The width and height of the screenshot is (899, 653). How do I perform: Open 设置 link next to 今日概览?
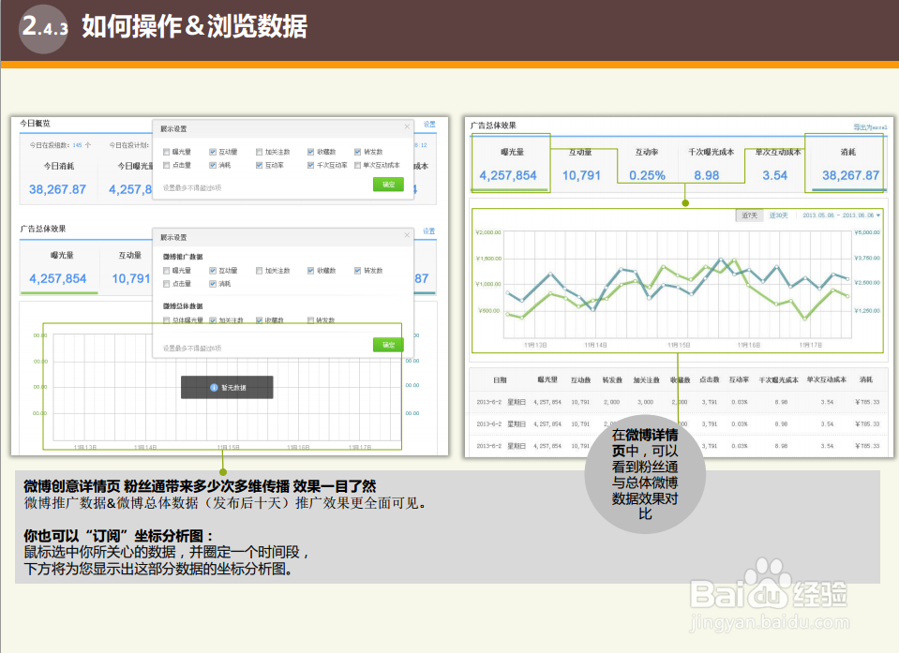(x=429, y=125)
